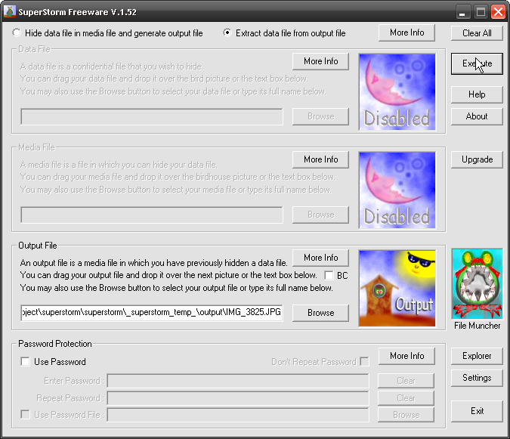Close the SuperStorm window
This screenshot has width=510, height=439.
point(498,12)
